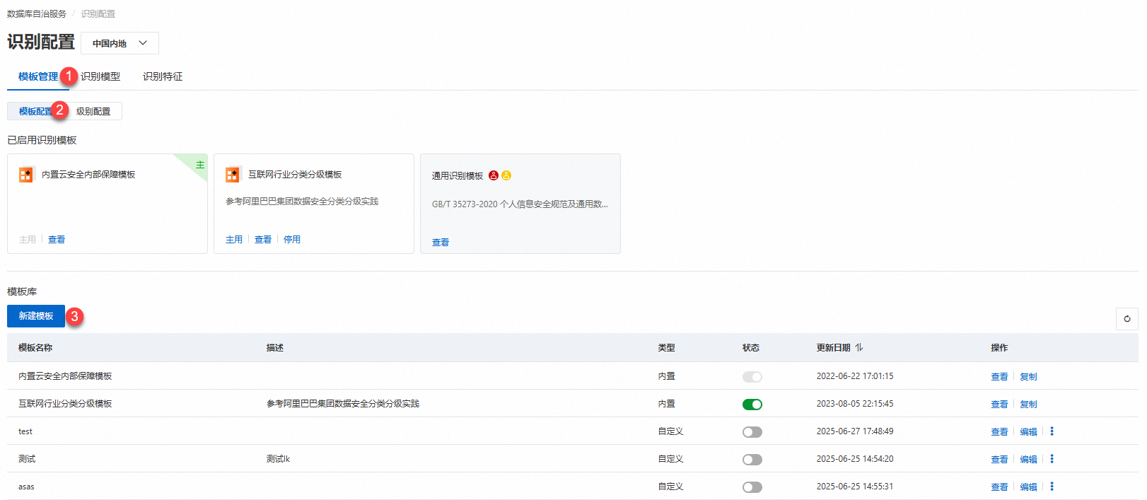Click the test template name cell
This screenshot has height=500, width=1147.
[x=25, y=431]
